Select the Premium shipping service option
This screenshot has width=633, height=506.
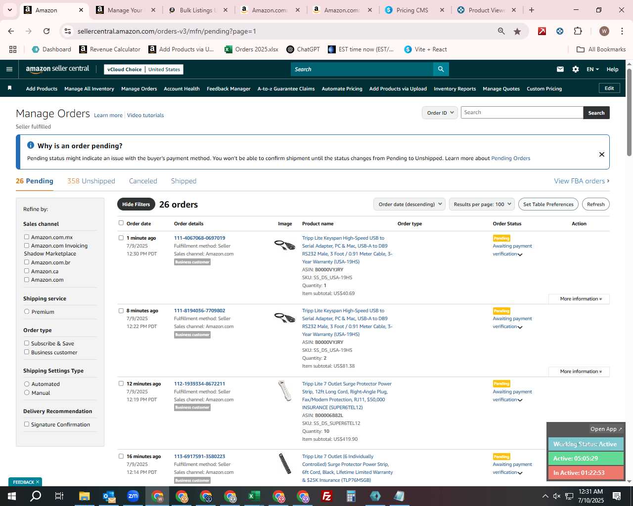pos(27,311)
